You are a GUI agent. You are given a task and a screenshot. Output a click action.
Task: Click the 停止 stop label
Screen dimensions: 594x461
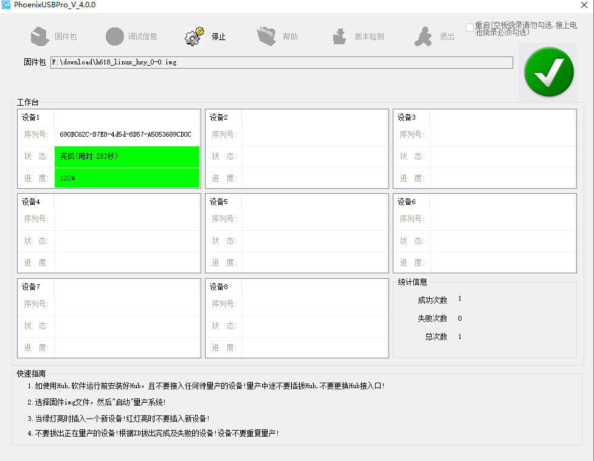point(218,37)
